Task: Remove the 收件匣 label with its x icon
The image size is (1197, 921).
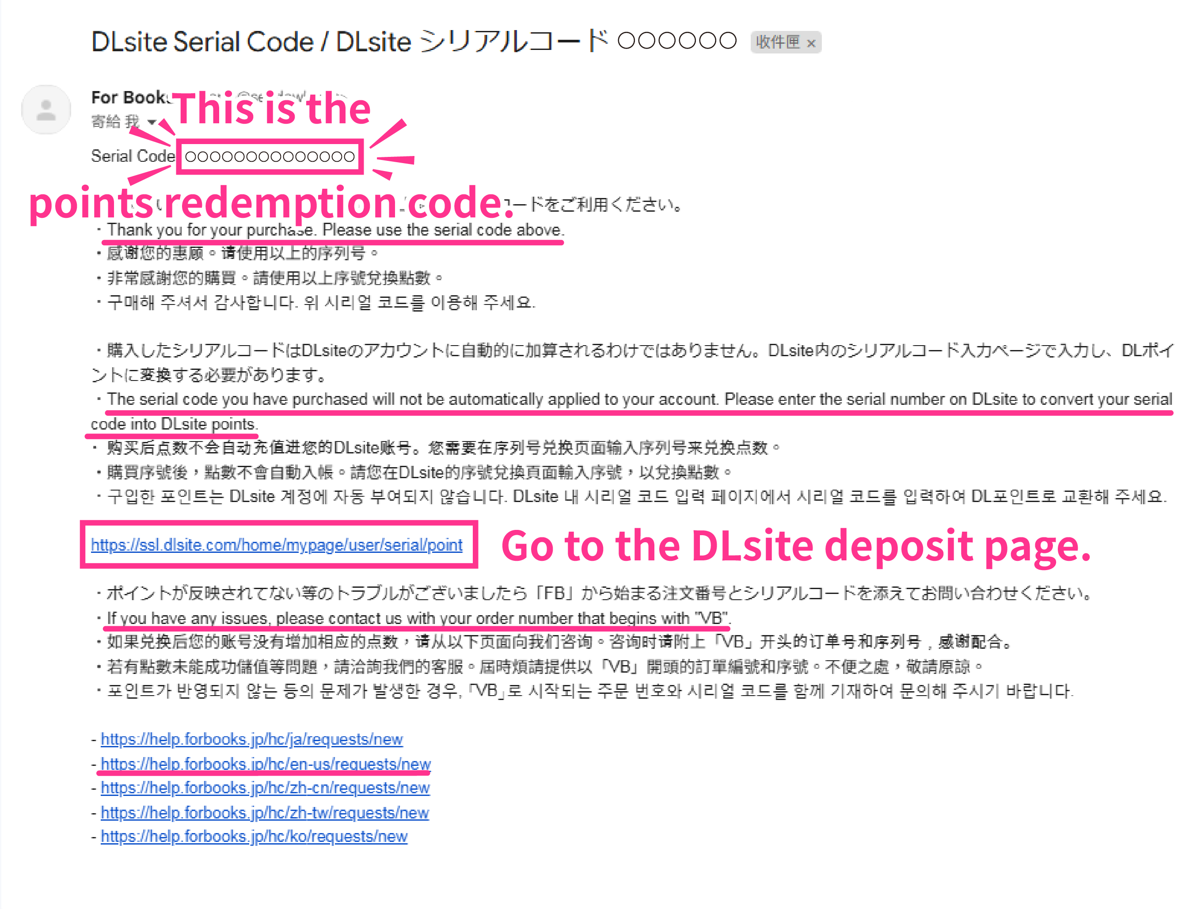Action: pyautogui.click(x=812, y=43)
